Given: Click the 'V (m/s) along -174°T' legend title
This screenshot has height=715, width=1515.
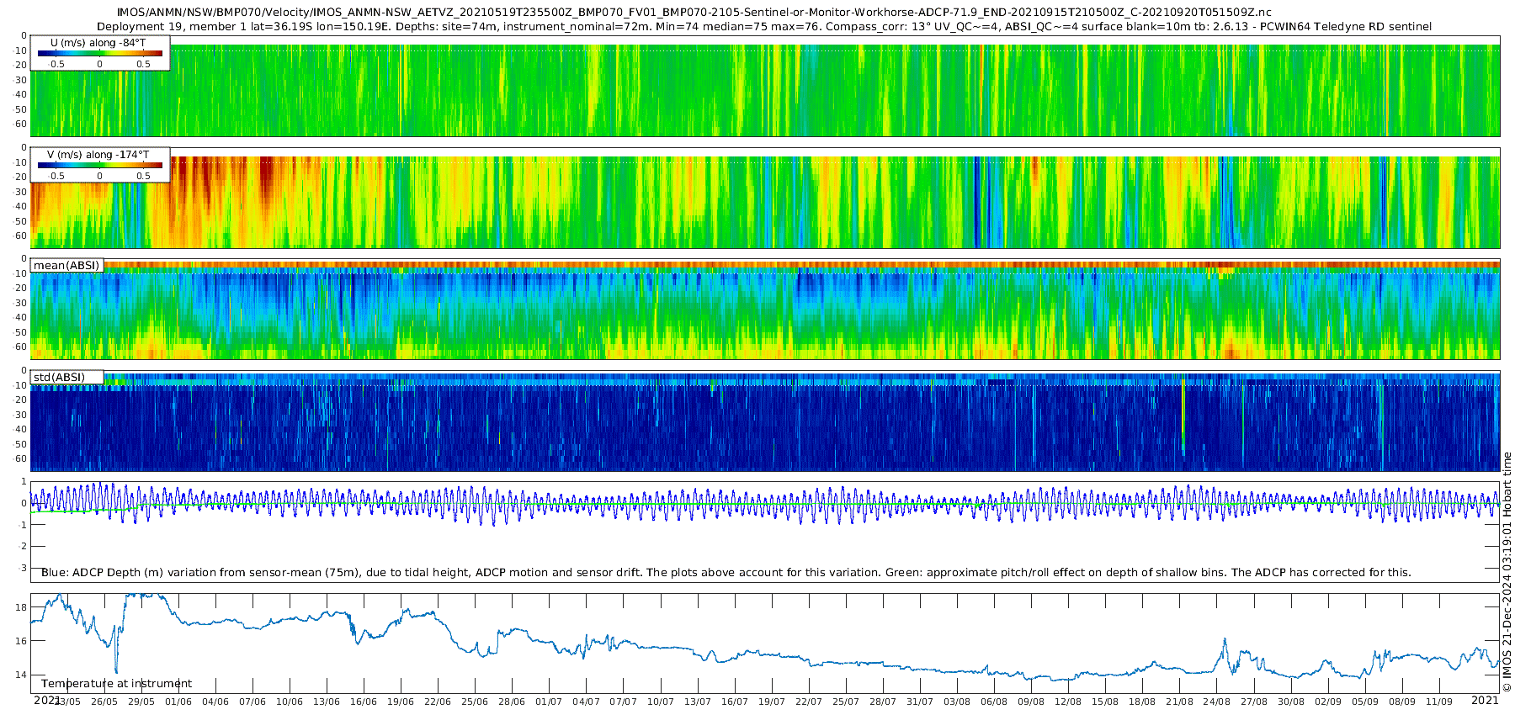Looking at the screenshot, I should click(98, 155).
